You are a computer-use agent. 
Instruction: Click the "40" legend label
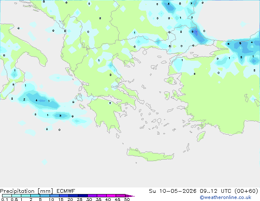click(x=108, y=199)
